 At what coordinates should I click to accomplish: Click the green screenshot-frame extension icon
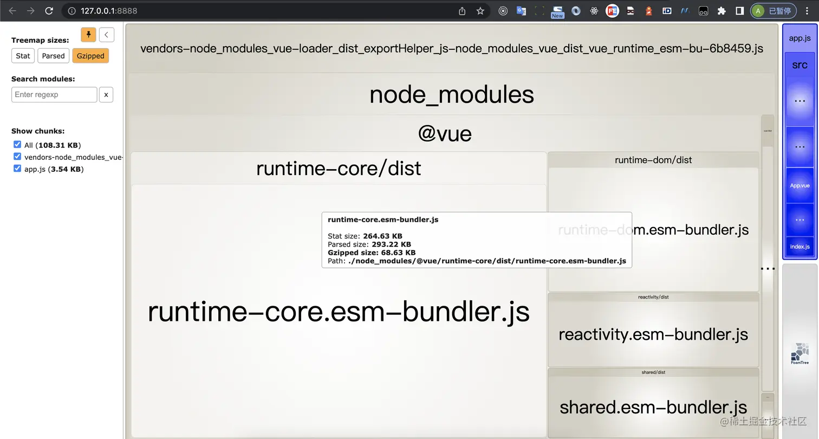tap(539, 11)
